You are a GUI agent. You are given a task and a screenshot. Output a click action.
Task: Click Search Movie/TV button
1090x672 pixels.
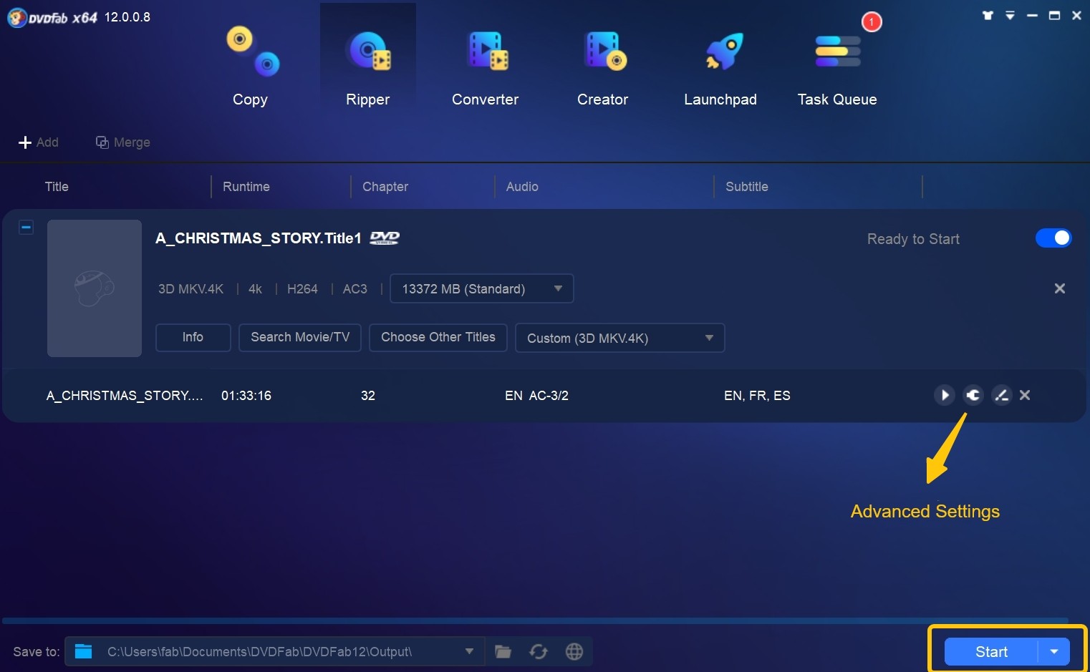[300, 337]
